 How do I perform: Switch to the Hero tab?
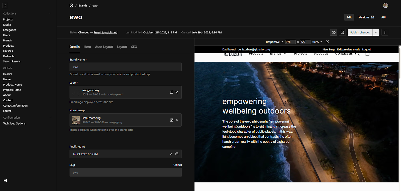(87, 47)
